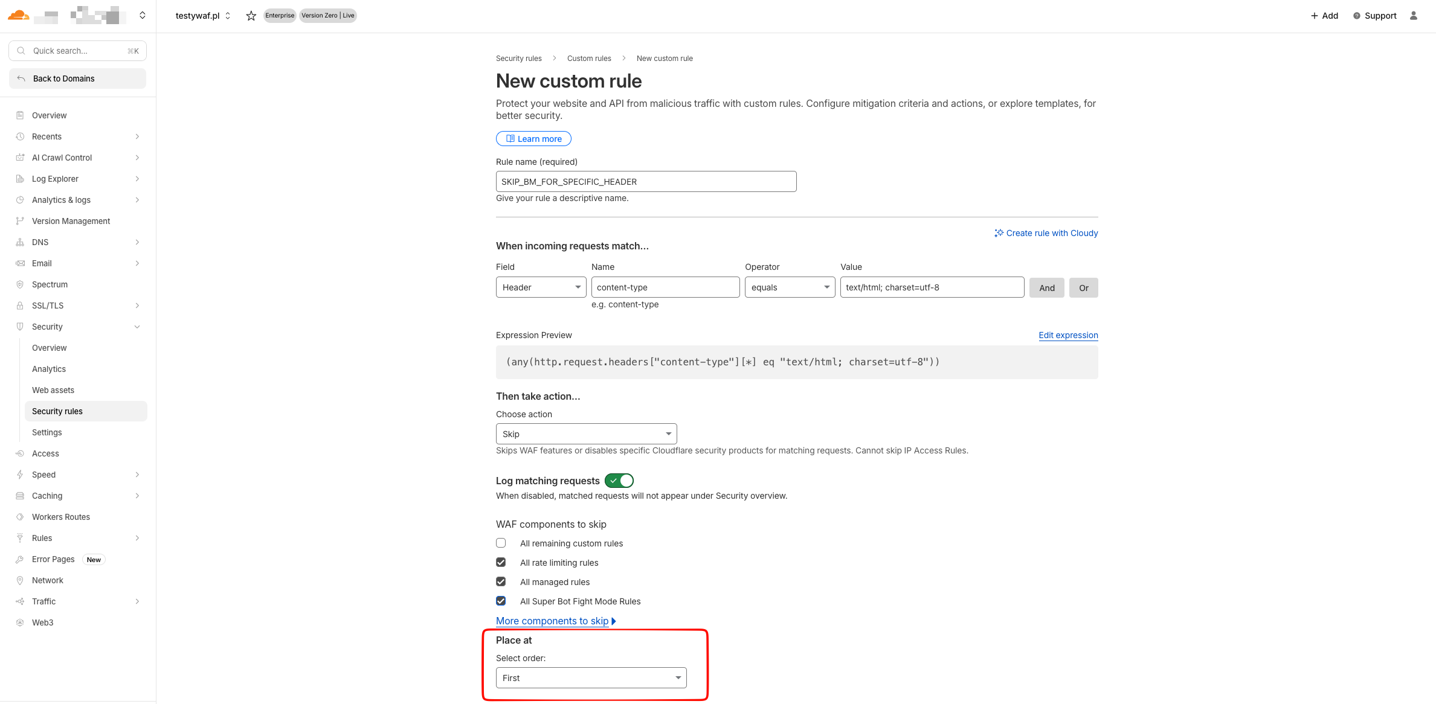
Task: Uncheck All rate limiting rules
Action: 501,563
